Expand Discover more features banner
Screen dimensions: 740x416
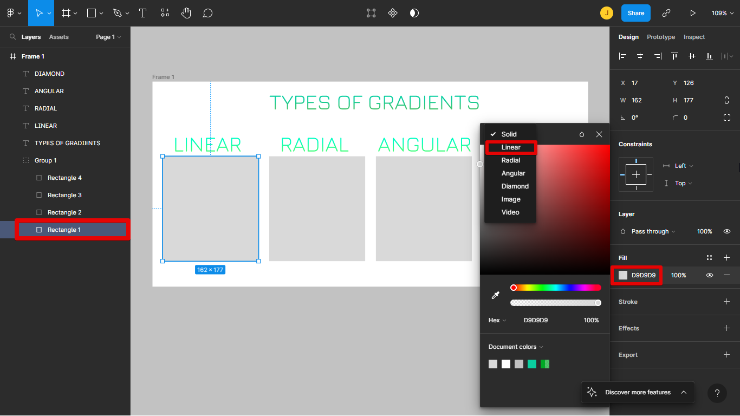tap(684, 392)
